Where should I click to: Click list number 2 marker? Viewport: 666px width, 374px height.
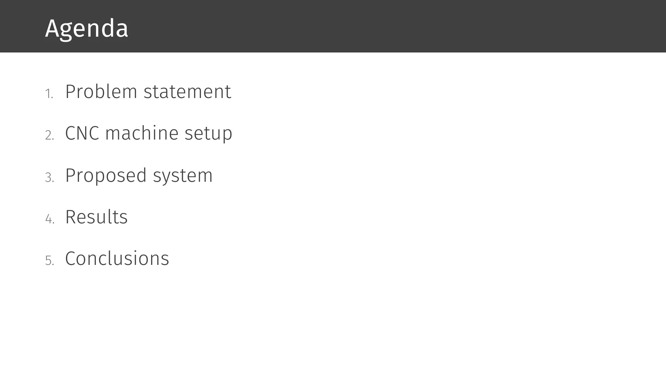click(x=49, y=135)
